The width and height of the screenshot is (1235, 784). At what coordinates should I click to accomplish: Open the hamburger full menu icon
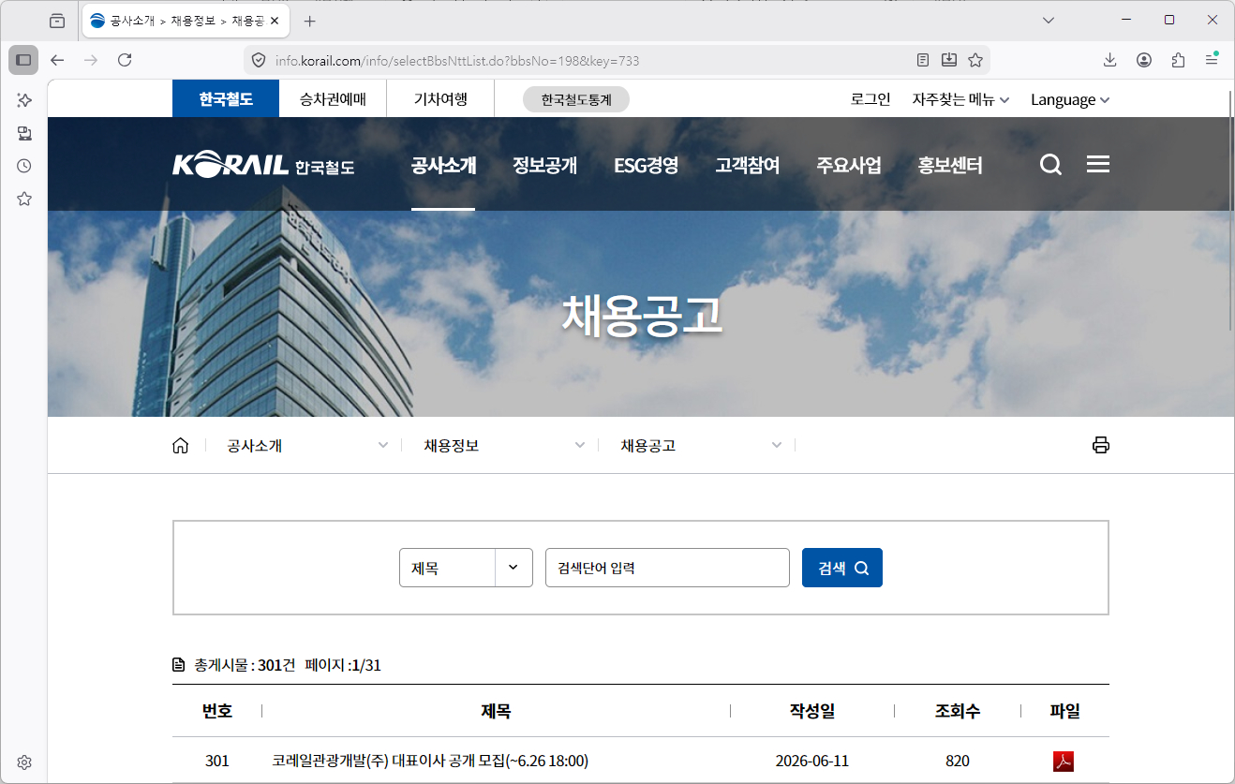[x=1097, y=165]
